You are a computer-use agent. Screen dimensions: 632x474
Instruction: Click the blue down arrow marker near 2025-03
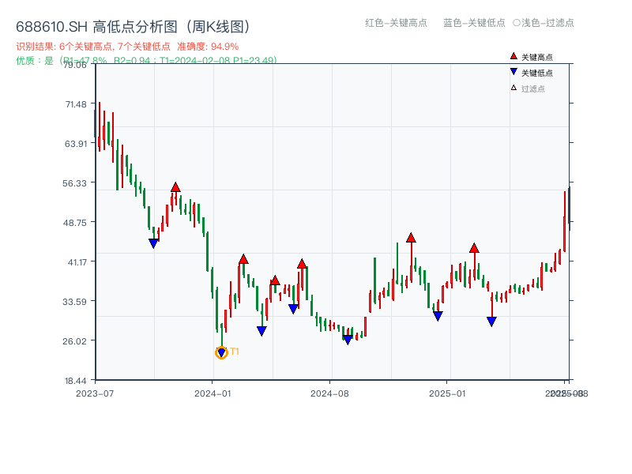[x=491, y=319]
